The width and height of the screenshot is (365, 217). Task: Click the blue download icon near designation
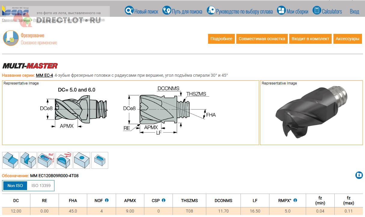[359, 175]
